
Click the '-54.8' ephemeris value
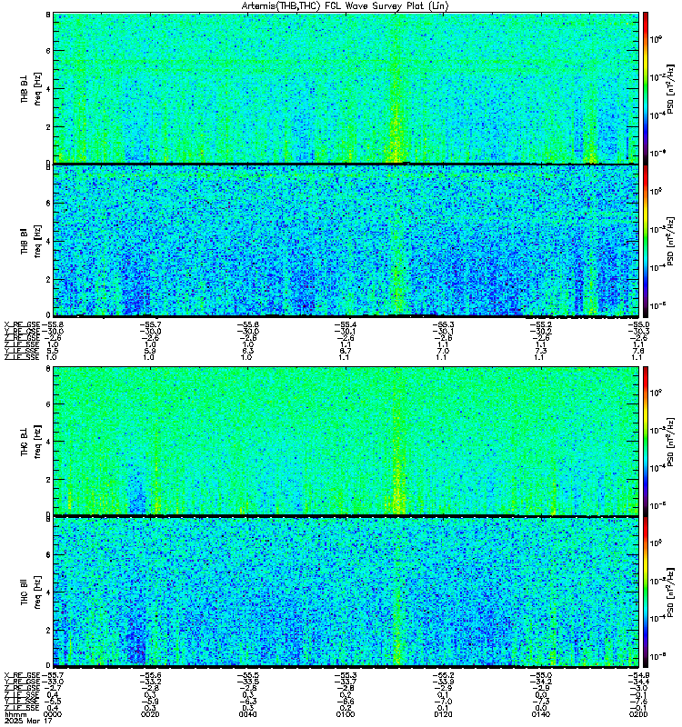tap(638, 675)
